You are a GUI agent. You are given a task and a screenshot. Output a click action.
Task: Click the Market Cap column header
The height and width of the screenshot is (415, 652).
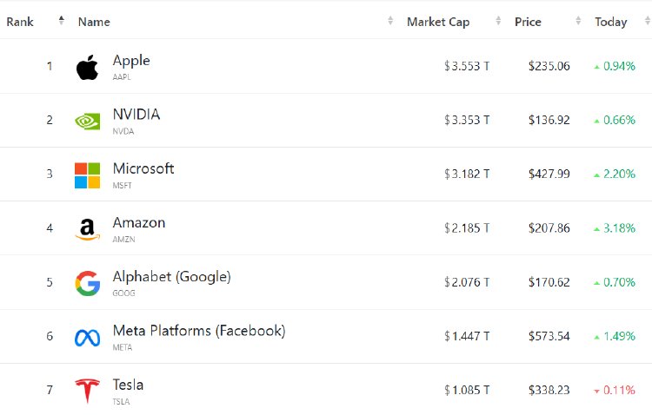point(438,22)
